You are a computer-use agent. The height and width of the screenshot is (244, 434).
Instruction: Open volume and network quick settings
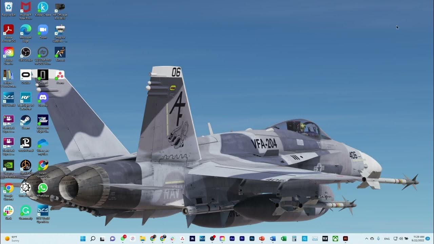pos(401,239)
